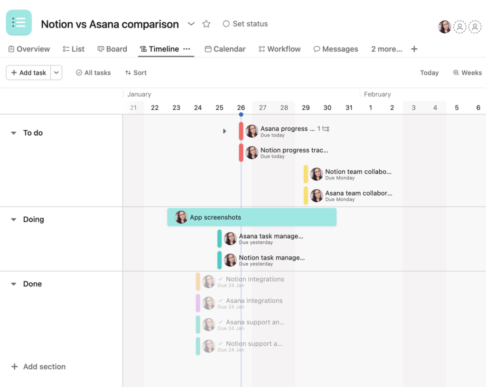Toggle the checkmark on Asana support task
The image size is (486, 387).
point(221,322)
